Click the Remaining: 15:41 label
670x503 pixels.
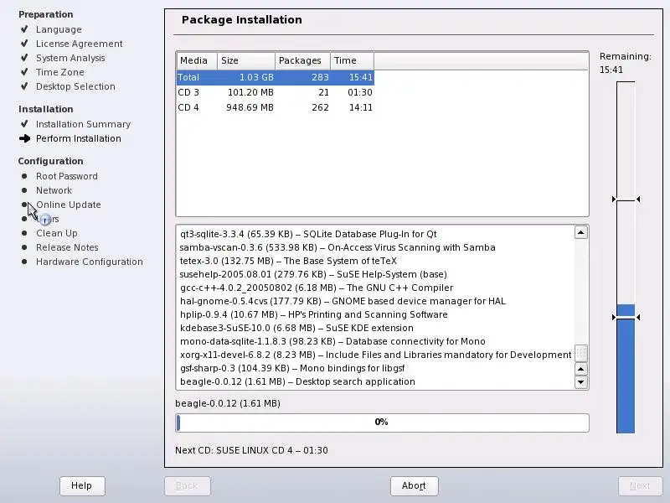[625, 63]
